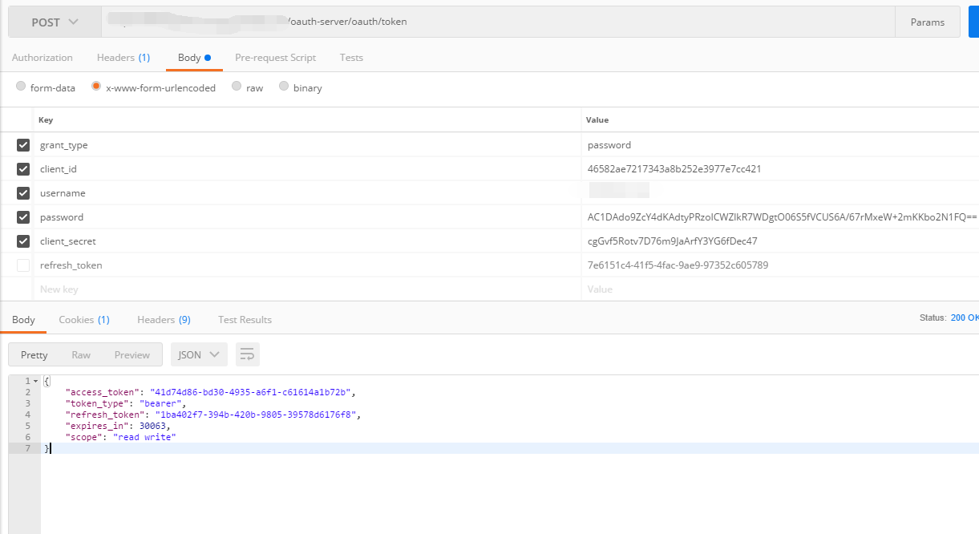The height and width of the screenshot is (534, 979).
Task: Select the raw body radio option
Action: (237, 87)
